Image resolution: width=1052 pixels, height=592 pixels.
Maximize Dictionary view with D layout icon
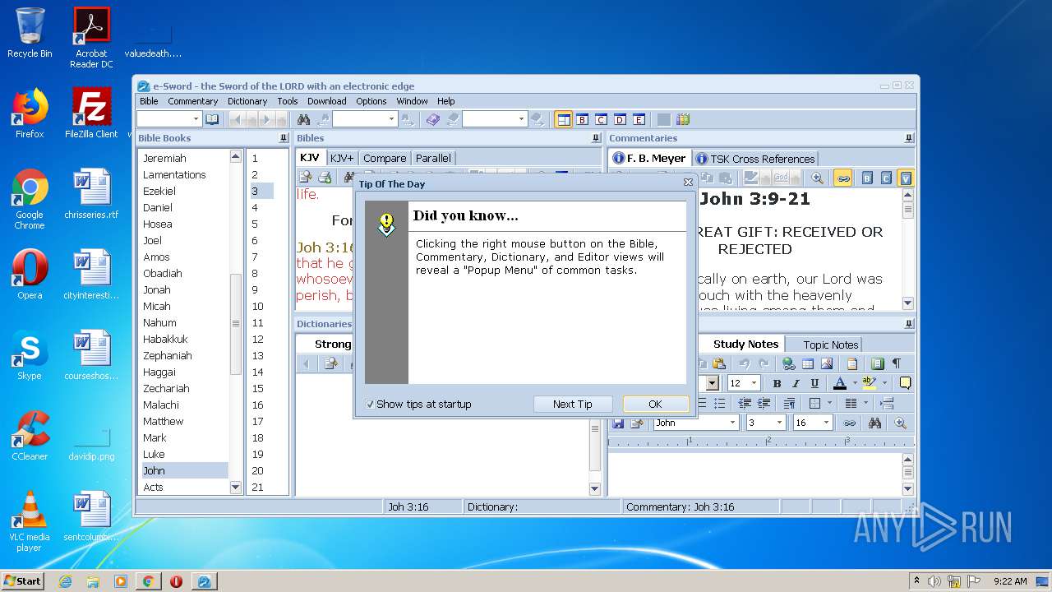[621, 119]
